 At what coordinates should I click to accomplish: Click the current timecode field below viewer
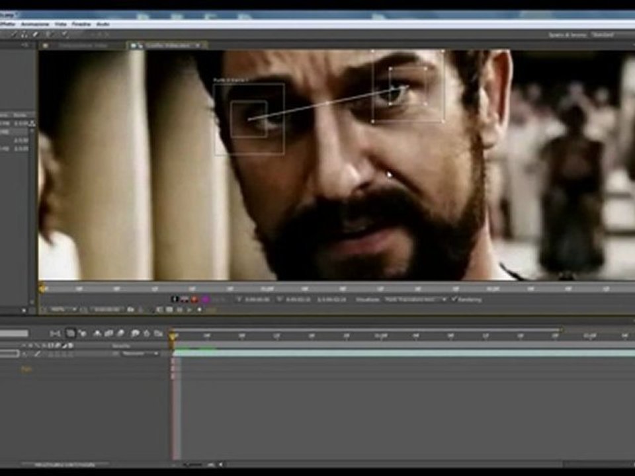[x=107, y=309]
